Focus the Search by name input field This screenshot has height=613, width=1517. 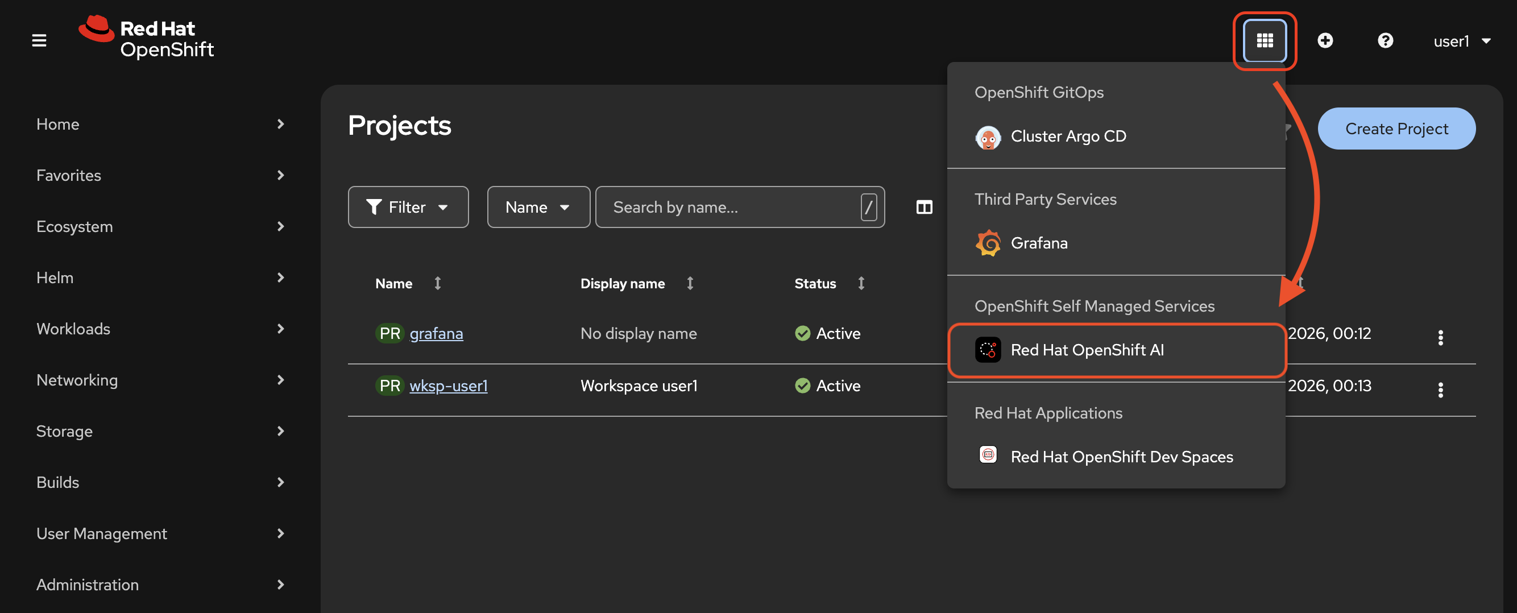click(x=740, y=208)
